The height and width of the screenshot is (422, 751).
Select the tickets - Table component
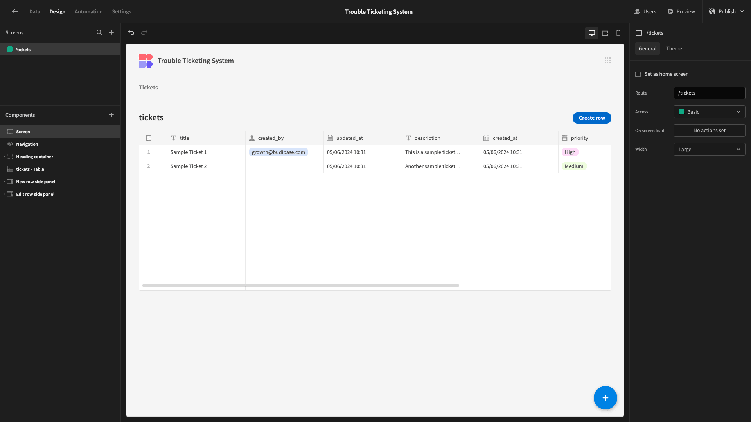pos(60,169)
